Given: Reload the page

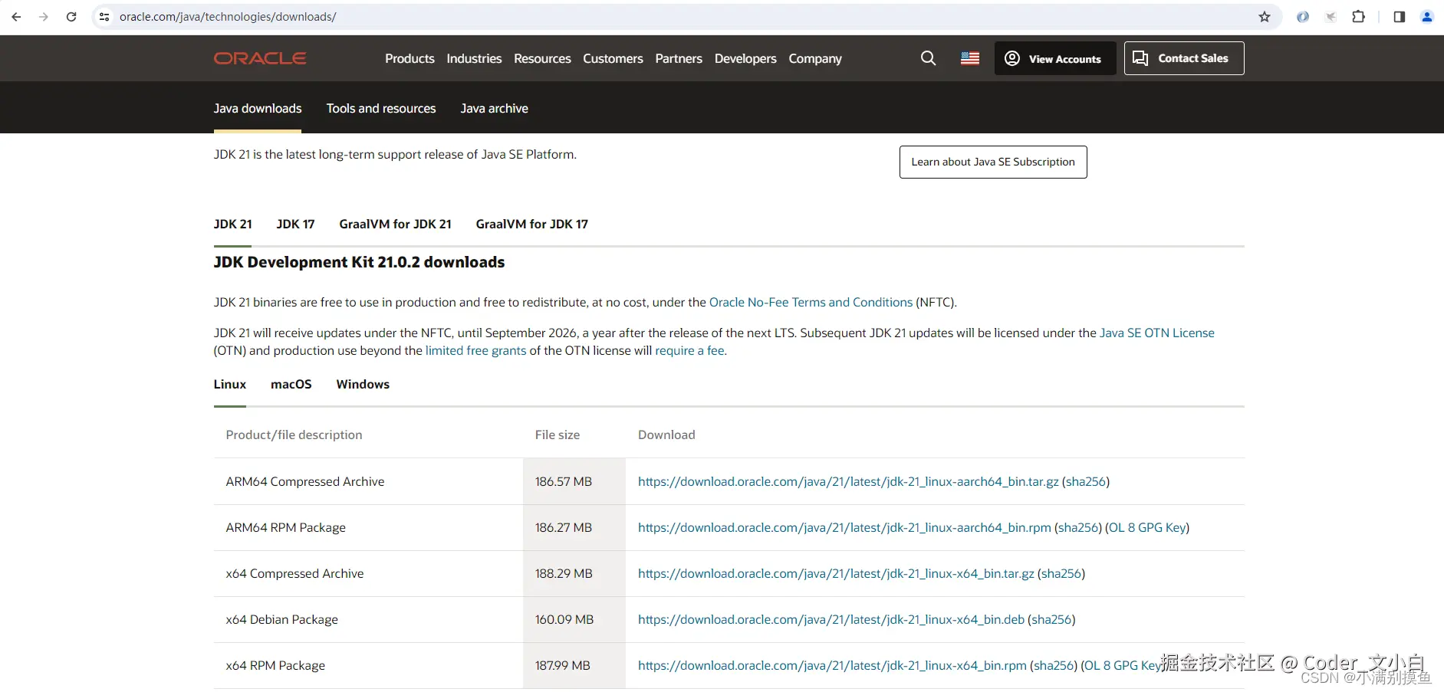Looking at the screenshot, I should pos(71,17).
